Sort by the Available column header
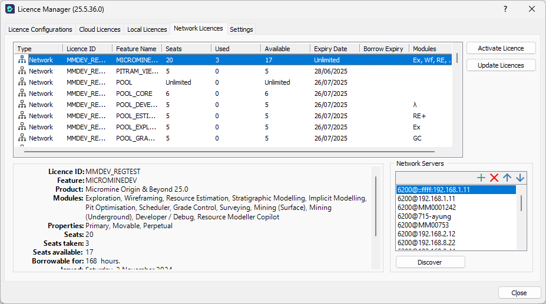The height and width of the screenshot is (304, 546). [285, 49]
